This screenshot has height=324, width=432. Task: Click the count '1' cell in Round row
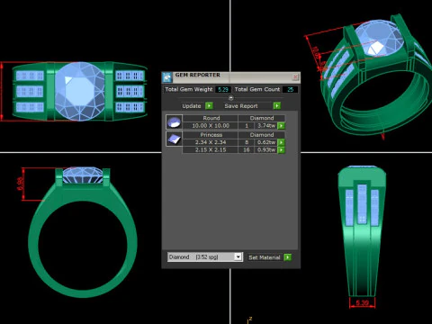point(247,126)
